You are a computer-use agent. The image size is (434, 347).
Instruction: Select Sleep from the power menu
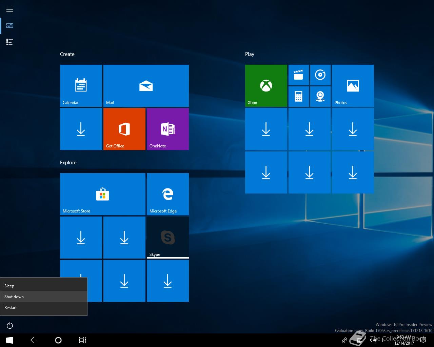coord(44,286)
